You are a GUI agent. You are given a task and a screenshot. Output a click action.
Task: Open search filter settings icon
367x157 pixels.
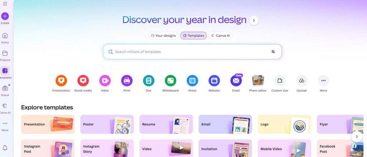point(273,51)
